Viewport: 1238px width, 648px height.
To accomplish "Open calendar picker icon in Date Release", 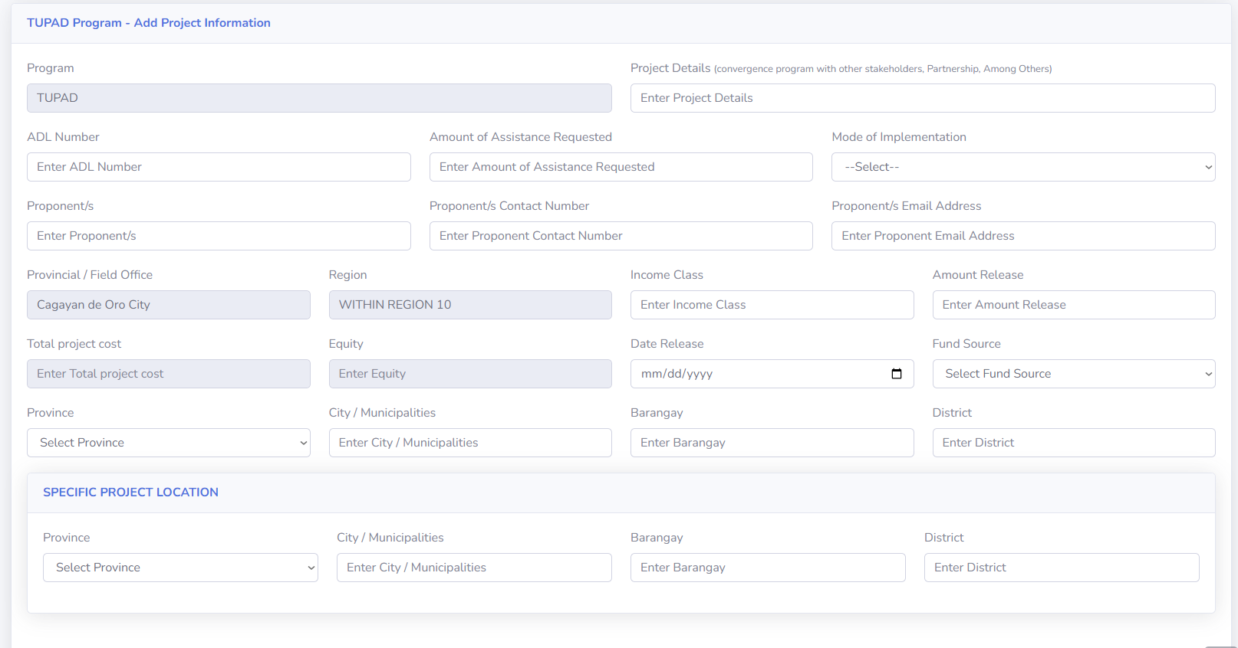I will pyautogui.click(x=896, y=374).
